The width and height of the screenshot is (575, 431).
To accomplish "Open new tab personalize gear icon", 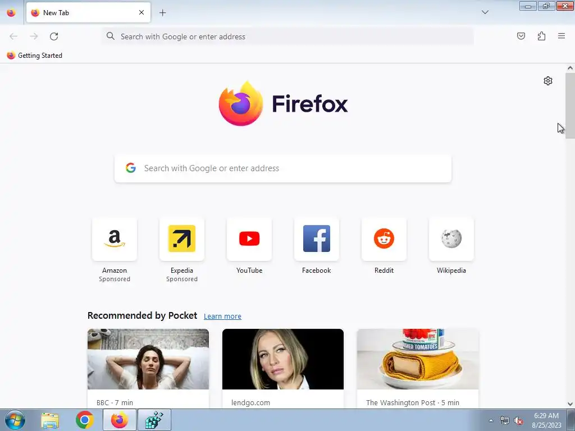I will point(548,81).
